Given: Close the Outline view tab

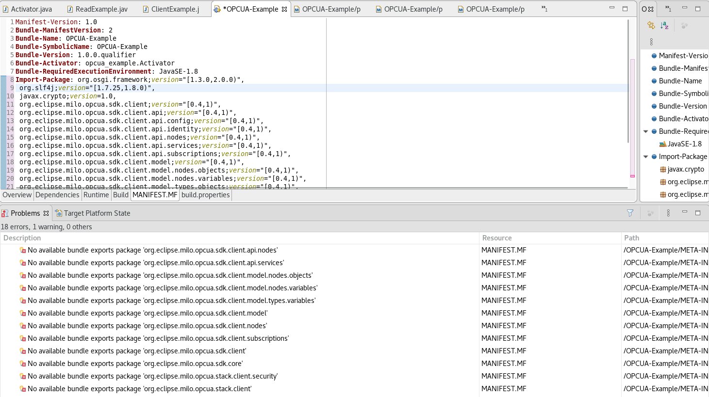Looking at the screenshot, I should pyautogui.click(x=651, y=9).
